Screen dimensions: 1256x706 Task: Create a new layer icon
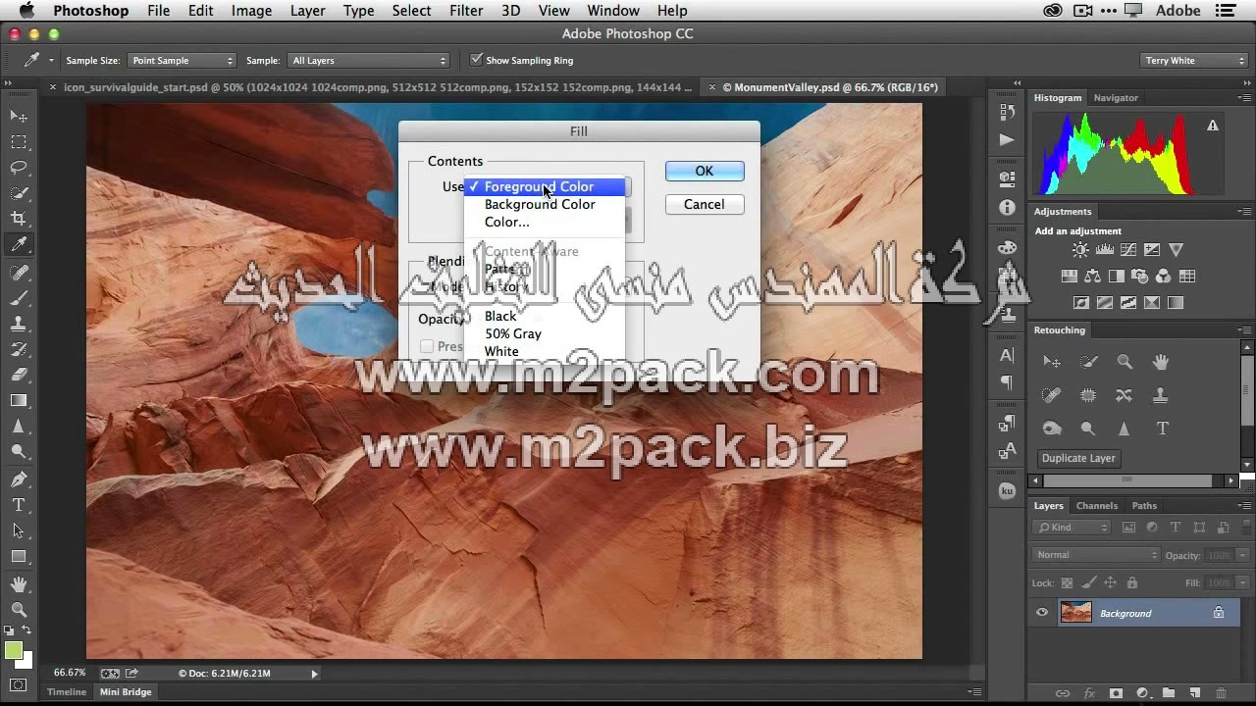coord(1194,693)
